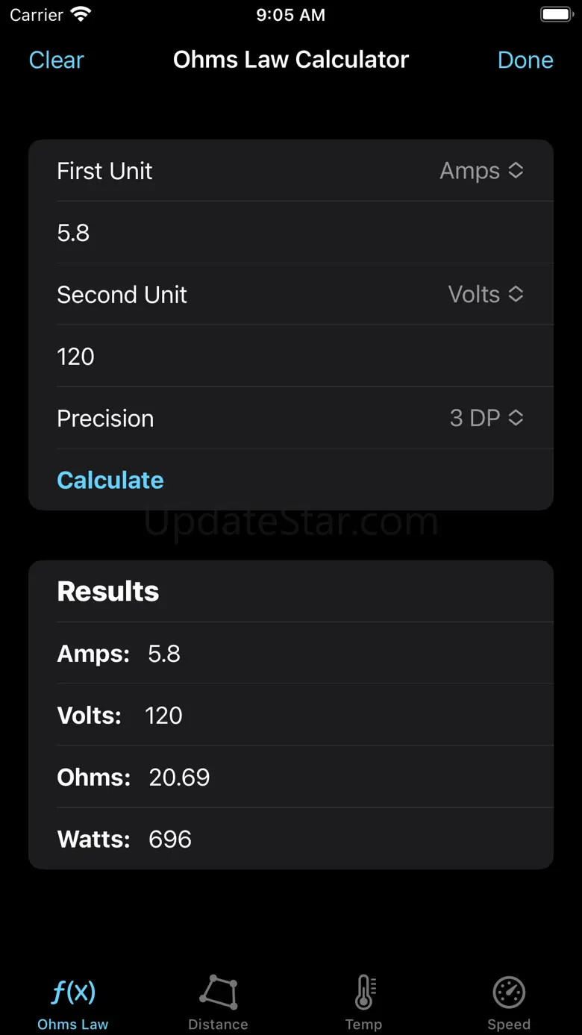Tap the Distance polygon icon

pos(218,992)
